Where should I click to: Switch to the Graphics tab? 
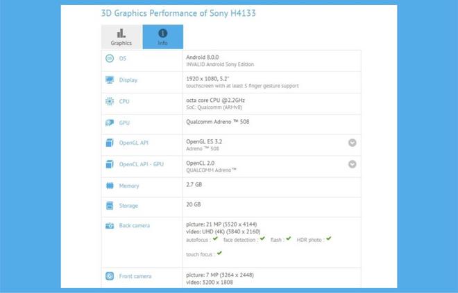tap(121, 37)
